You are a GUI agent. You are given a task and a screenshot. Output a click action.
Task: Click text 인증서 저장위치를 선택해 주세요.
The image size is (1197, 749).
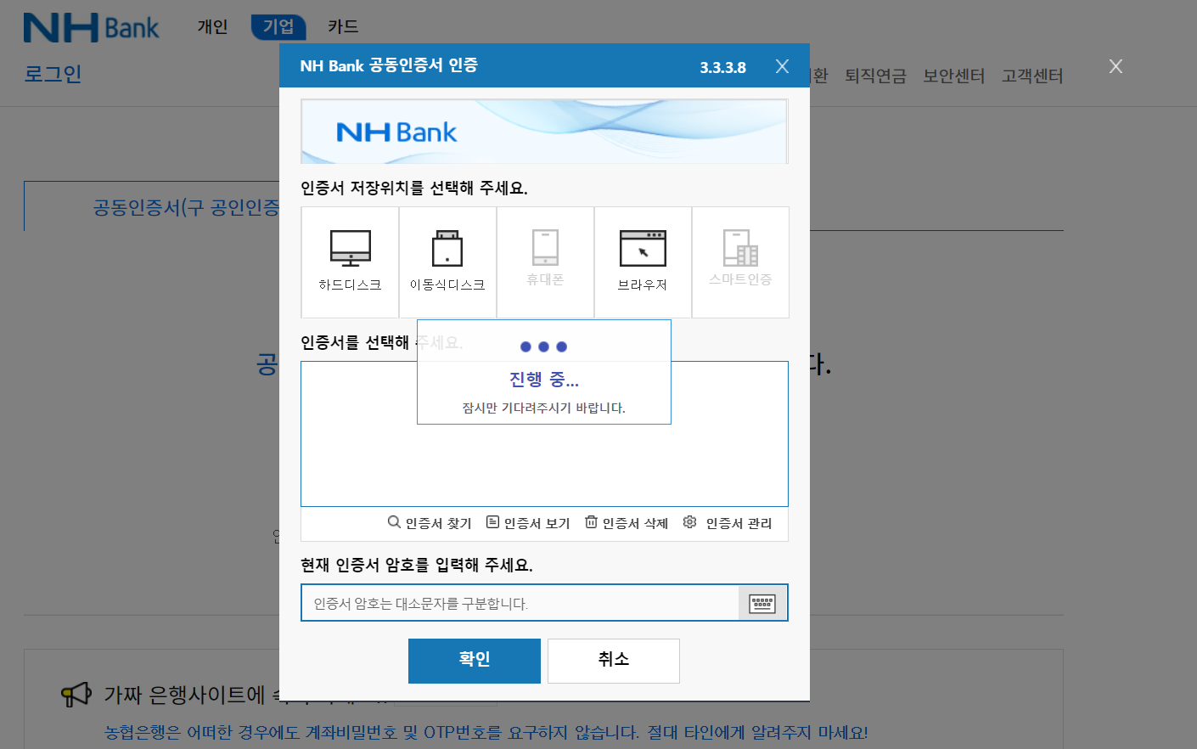(414, 188)
